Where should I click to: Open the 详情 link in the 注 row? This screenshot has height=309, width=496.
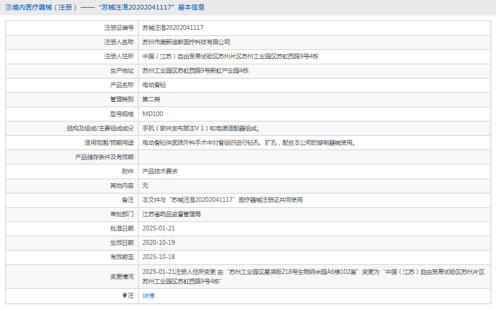[148, 296]
